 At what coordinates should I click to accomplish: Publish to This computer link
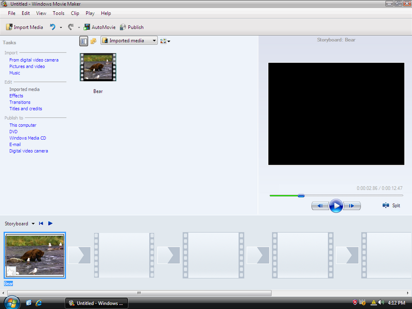(x=23, y=125)
